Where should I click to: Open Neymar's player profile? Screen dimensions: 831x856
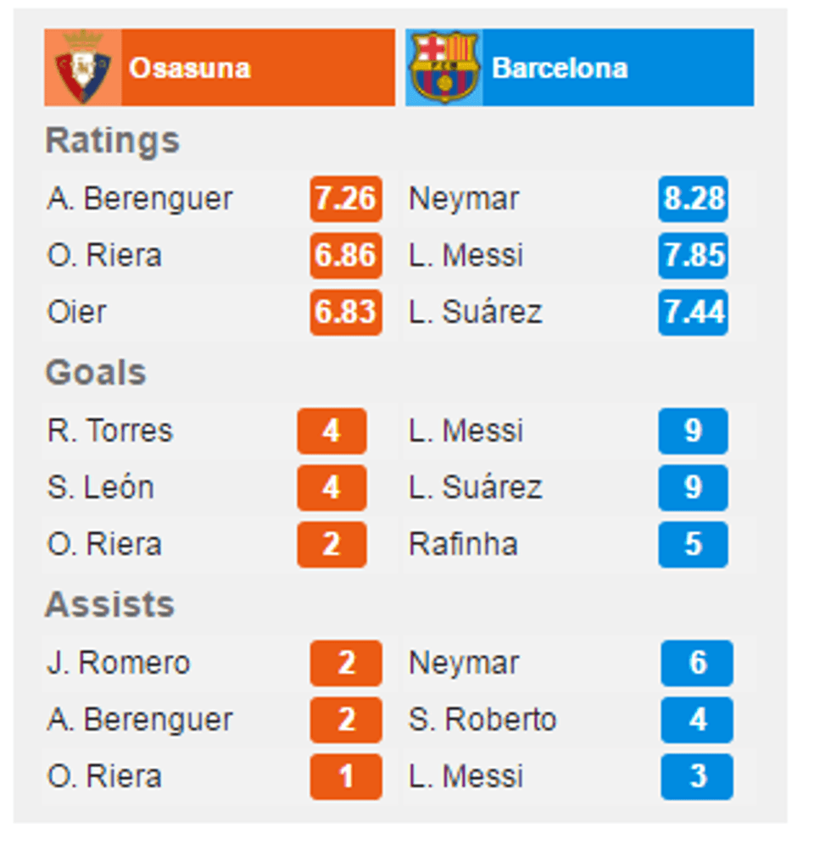462,199
